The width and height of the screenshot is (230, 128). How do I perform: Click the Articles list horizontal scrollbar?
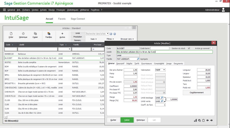coord(54,117)
